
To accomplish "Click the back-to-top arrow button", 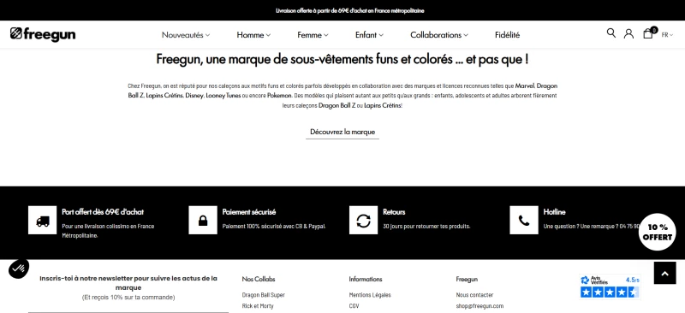I will 665,274.
